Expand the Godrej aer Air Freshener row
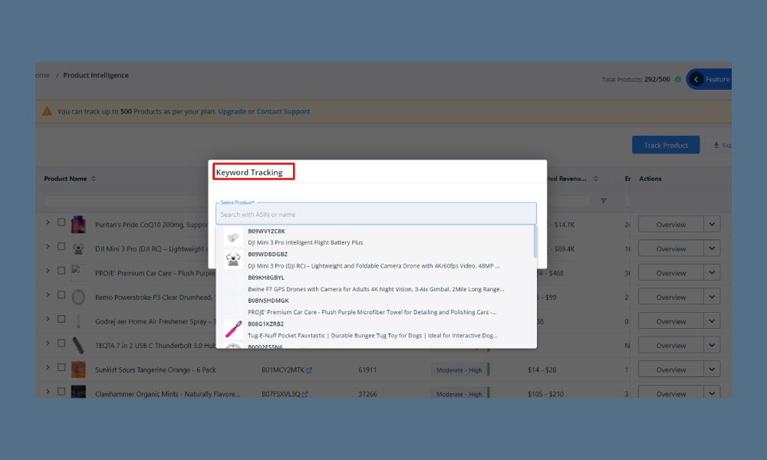 click(48, 319)
